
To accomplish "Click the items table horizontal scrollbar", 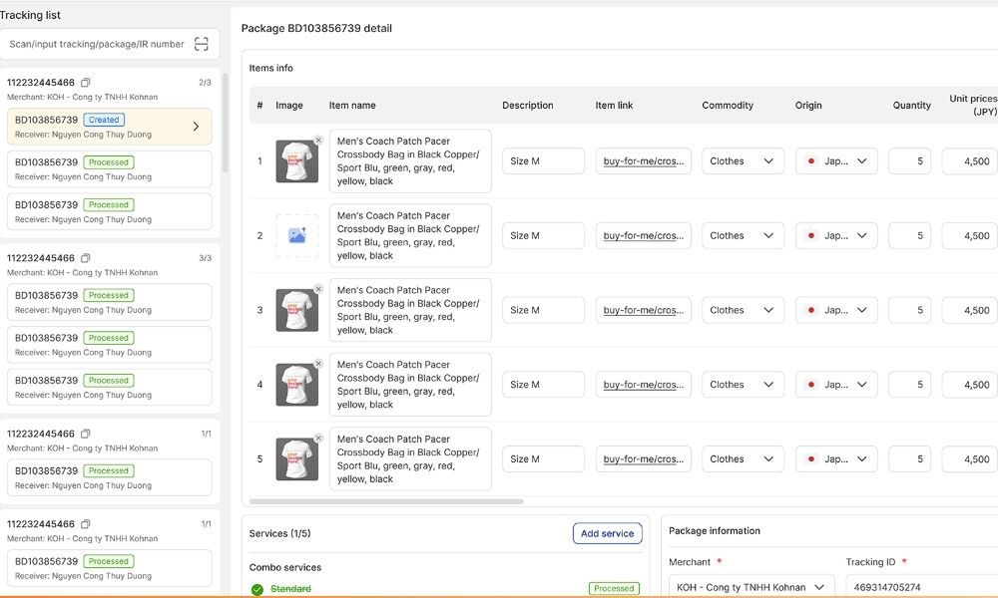I will pyautogui.click(x=386, y=501).
